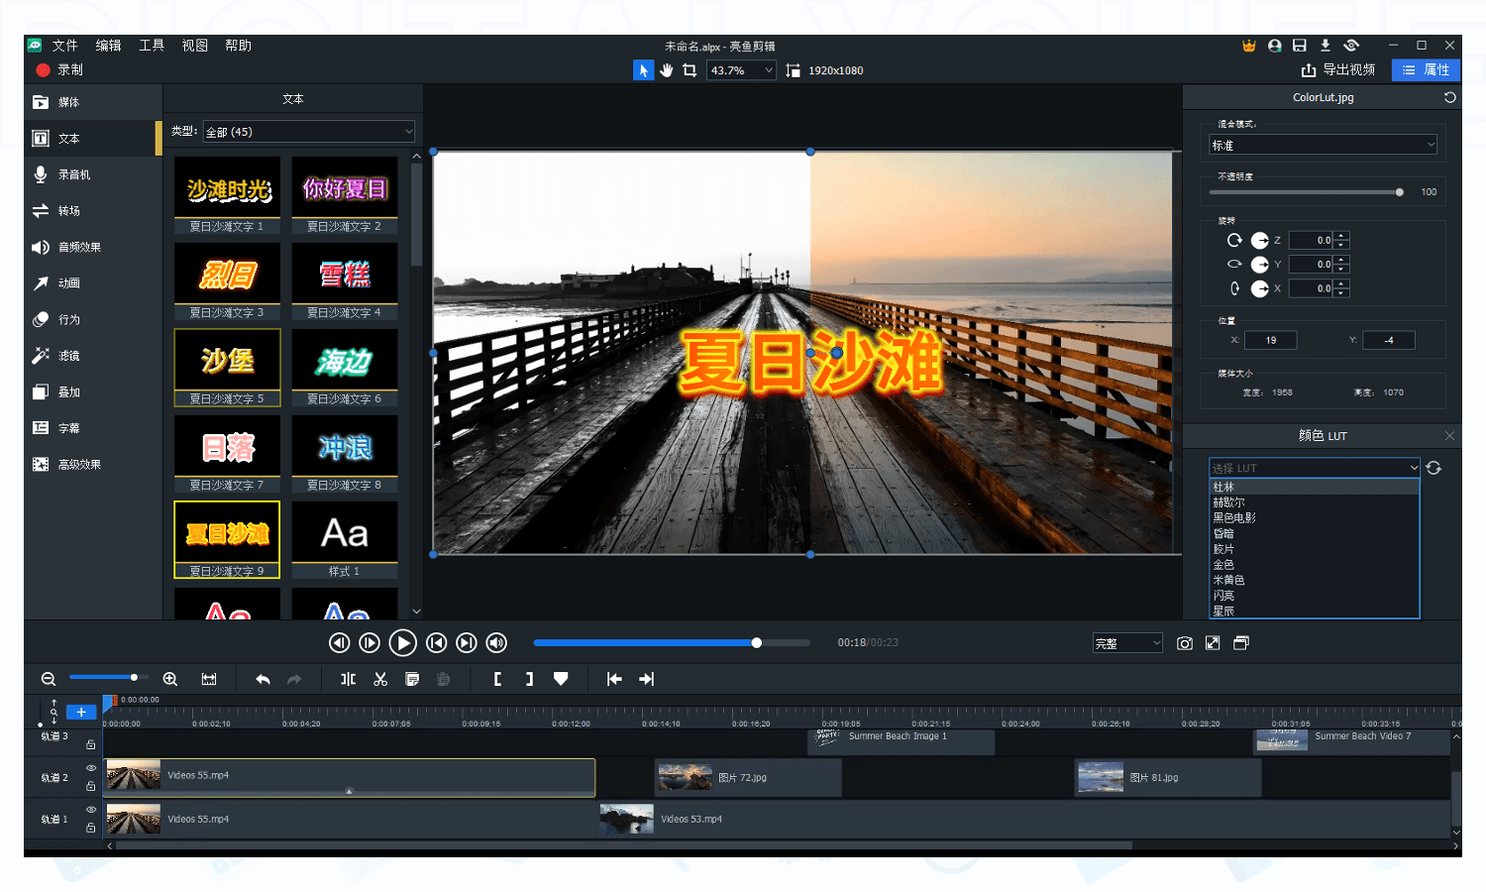Expand the 混合模式 标准 dropdown
Screen dimensions: 1486x892
click(1323, 146)
